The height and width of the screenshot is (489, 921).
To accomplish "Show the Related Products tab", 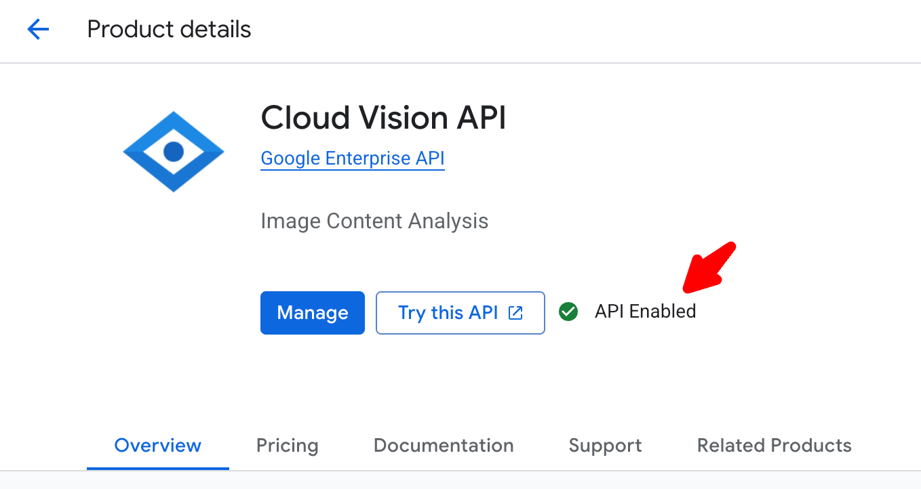I will point(774,446).
